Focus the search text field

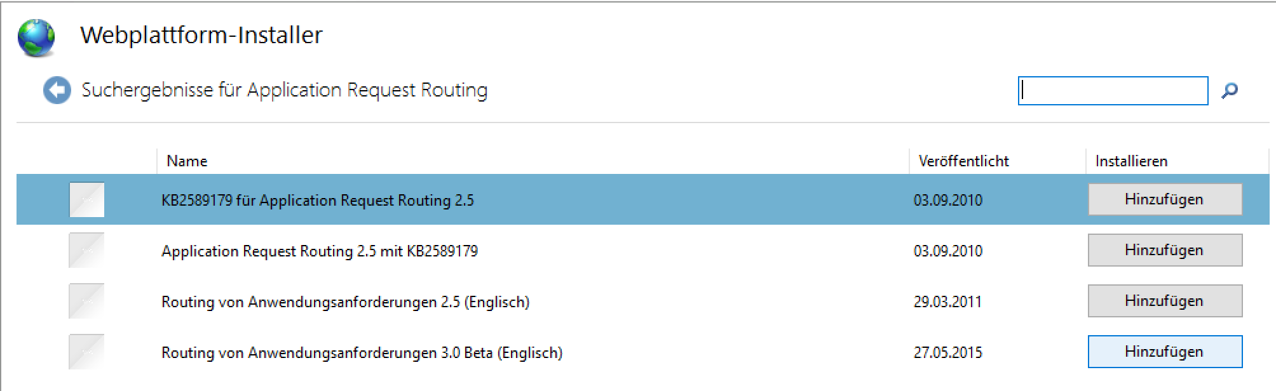[x=1112, y=91]
